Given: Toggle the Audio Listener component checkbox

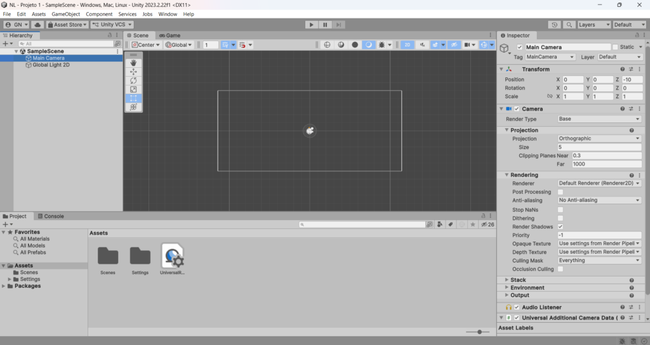Looking at the screenshot, I should 517,308.
